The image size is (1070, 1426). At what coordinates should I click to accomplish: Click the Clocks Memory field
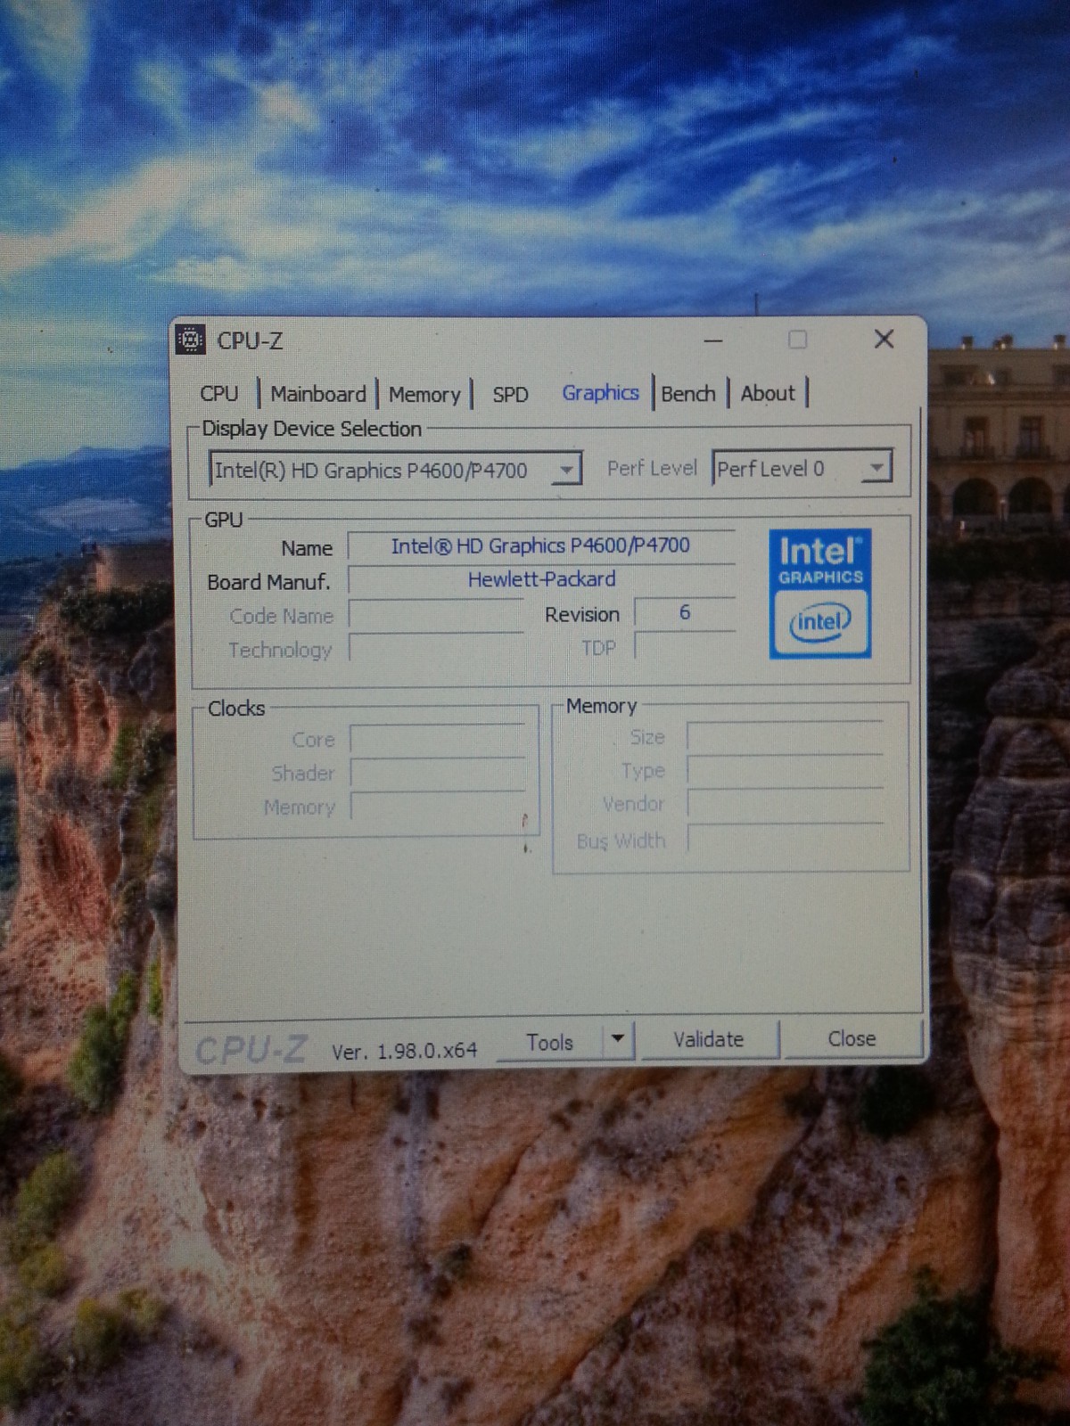438,806
